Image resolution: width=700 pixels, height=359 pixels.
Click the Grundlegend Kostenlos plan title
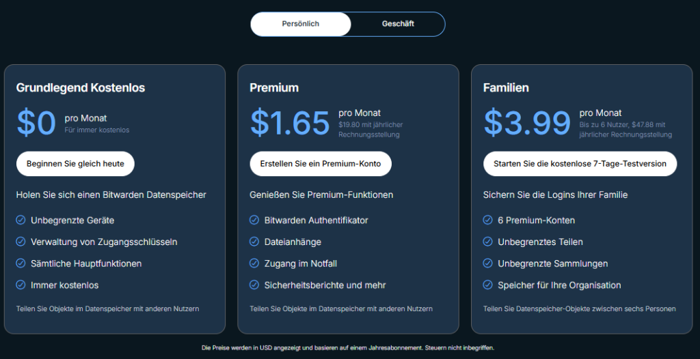[81, 88]
